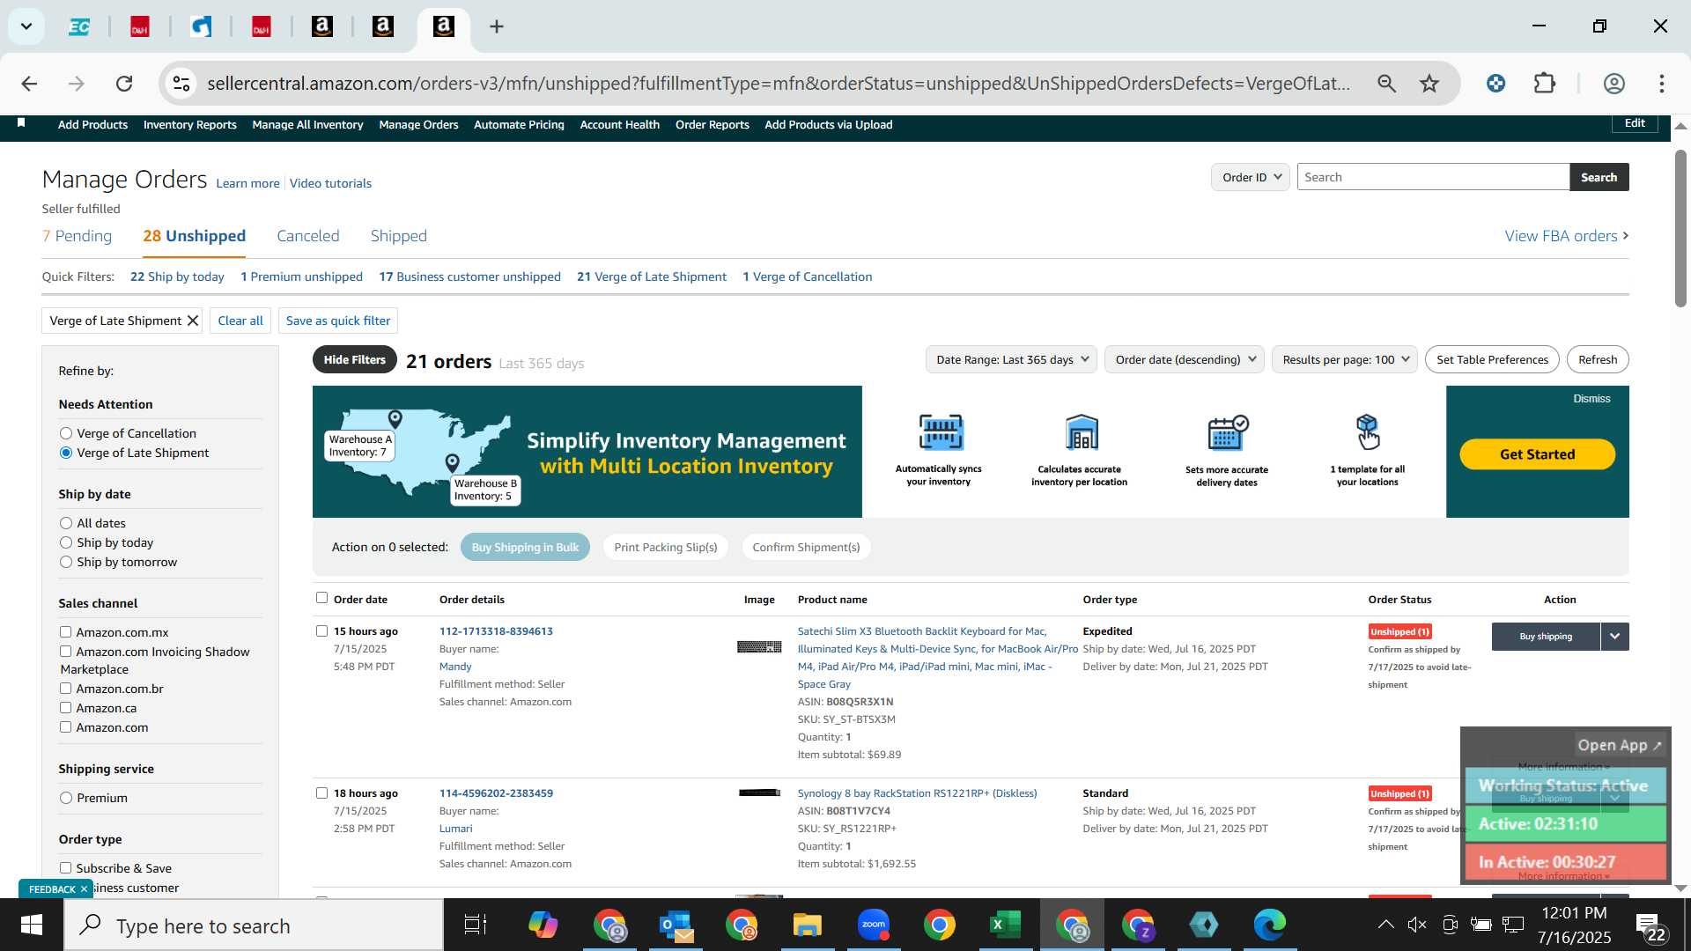
Task: Tick the select-all orders checkbox
Action: (321, 598)
